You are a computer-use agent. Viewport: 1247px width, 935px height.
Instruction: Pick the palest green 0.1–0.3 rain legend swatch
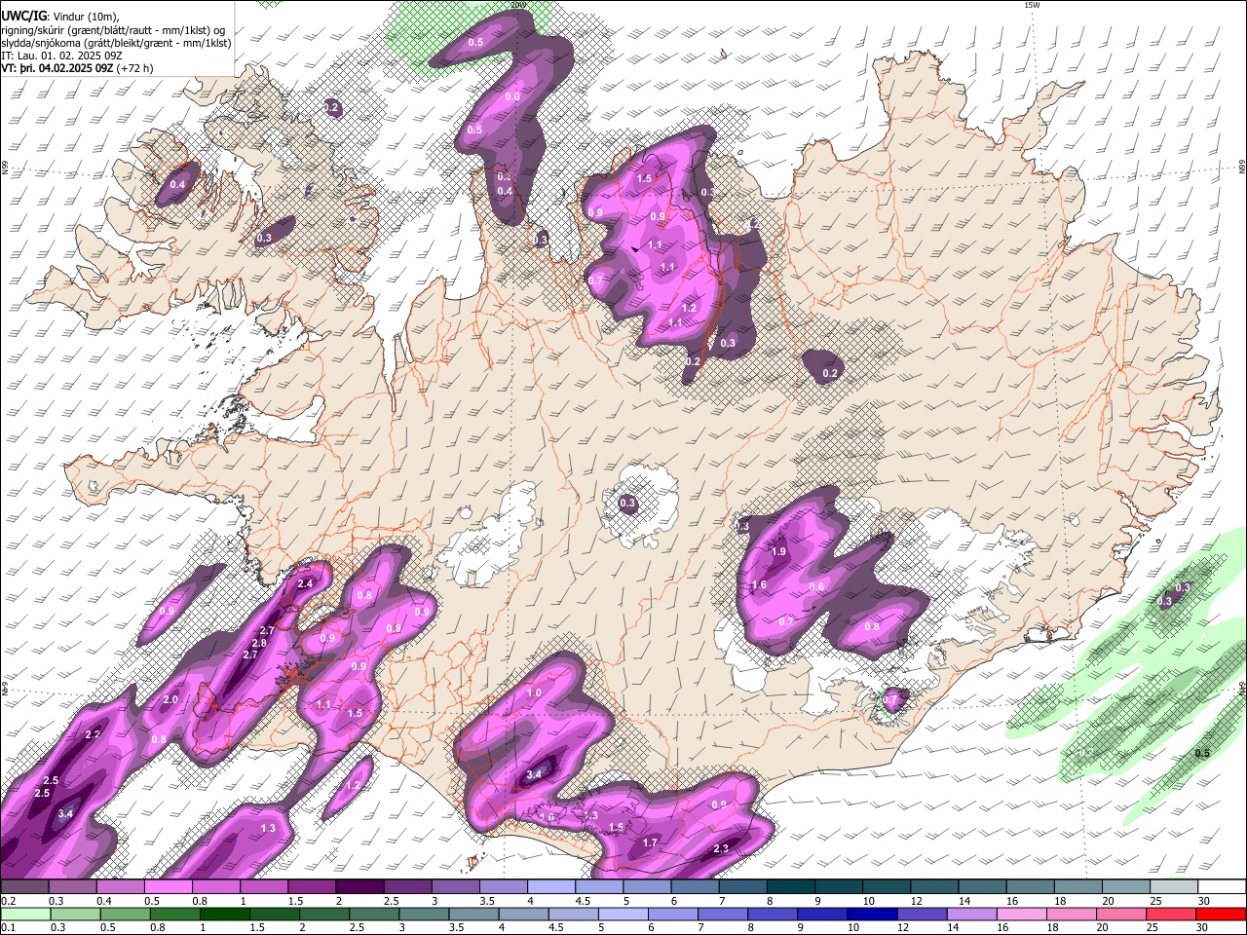[24, 914]
